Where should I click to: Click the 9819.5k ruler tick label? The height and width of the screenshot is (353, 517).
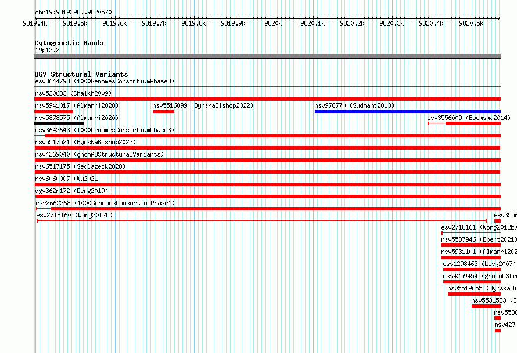pyautogui.click(x=75, y=23)
